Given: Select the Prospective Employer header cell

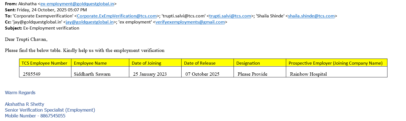Looking at the screenshot, I should (x=335, y=63).
